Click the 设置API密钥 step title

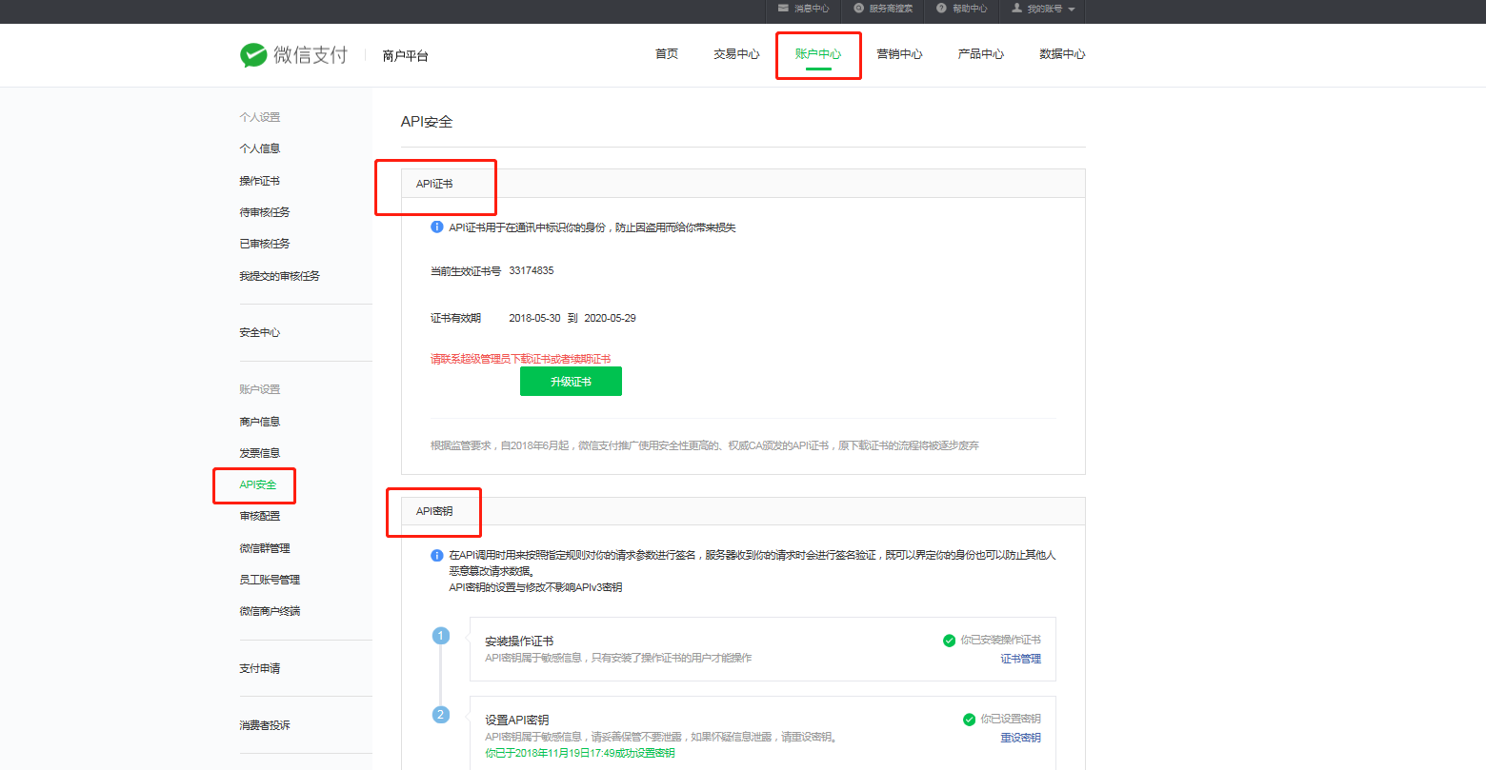[x=517, y=721]
